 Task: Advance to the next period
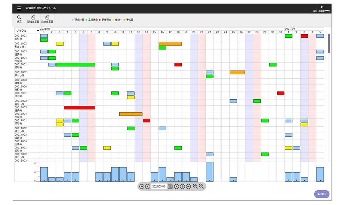[182, 186]
